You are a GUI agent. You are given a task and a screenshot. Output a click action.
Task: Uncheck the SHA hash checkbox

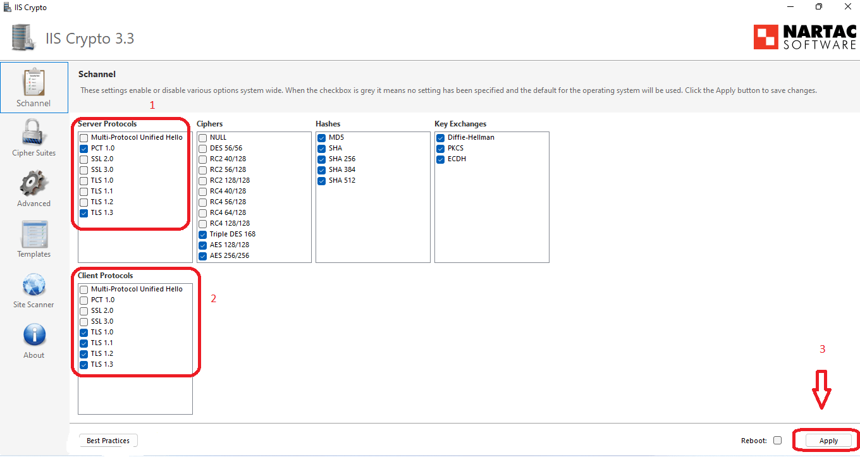[322, 148]
